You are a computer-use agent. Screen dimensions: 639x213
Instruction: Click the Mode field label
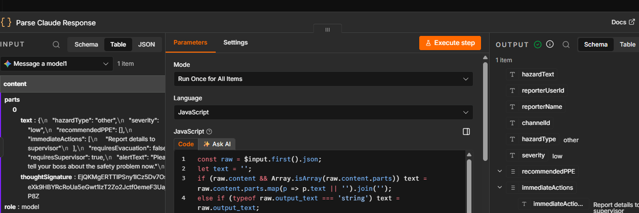coord(182,65)
